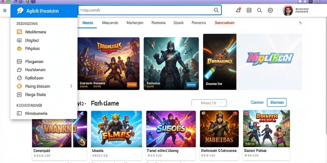Select Dloplad in the sidebar menu

32,40
